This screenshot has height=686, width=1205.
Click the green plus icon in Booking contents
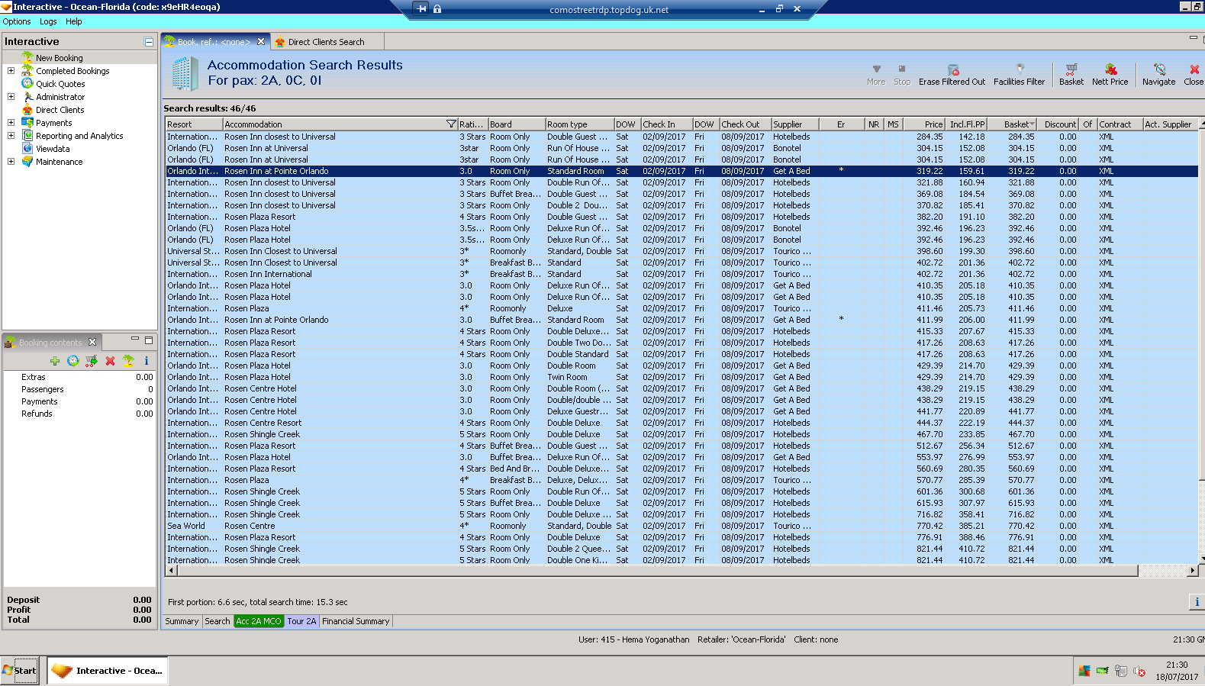click(x=55, y=361)
